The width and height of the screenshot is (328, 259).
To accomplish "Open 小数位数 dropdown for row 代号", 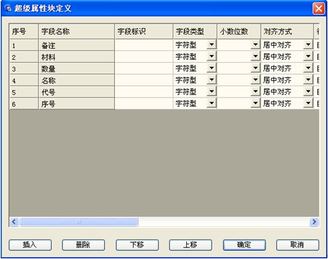I will click(x=255, y=91).
